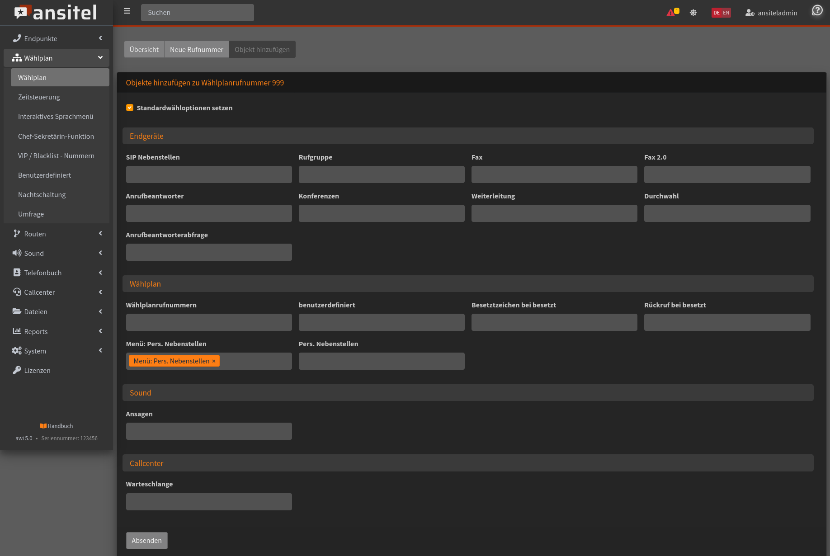Click the ansiteladmin user icon
The image size is (830, 556).
click(750, 13)
